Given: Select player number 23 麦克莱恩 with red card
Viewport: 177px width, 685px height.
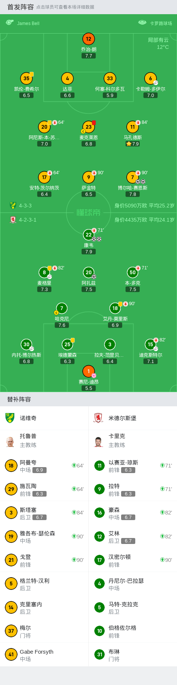Looking at the screenshot, I should click(x=89, y=127).
